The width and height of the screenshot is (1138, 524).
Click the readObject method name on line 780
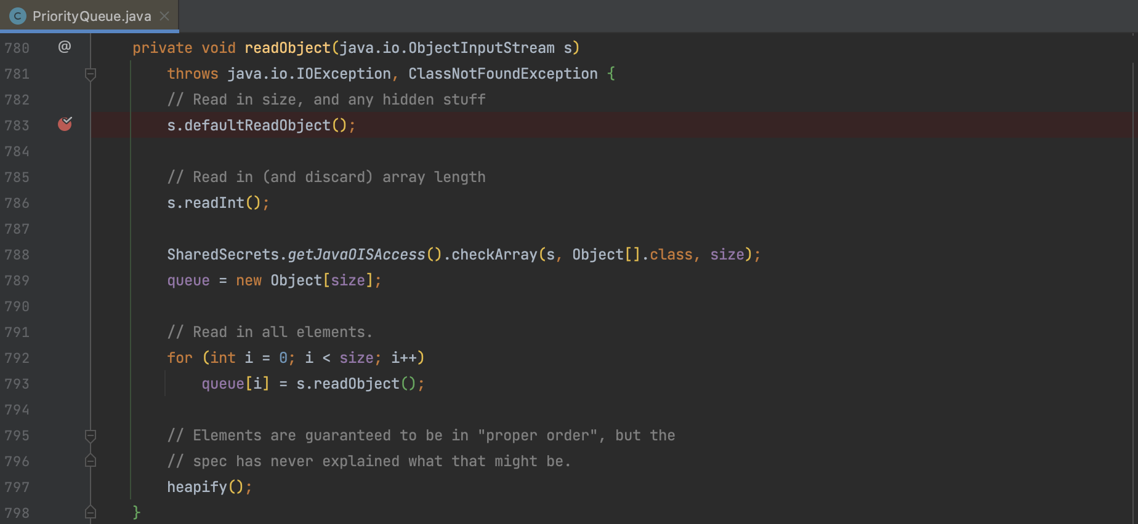288,48
